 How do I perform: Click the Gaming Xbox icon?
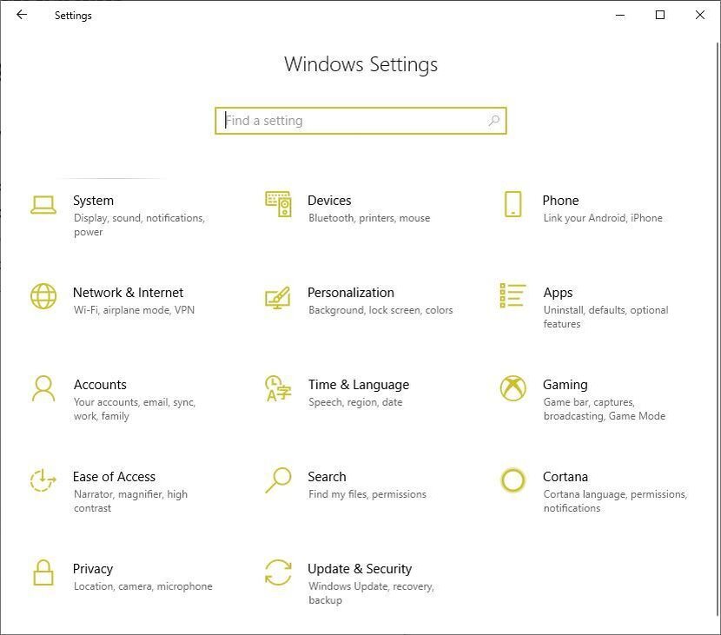tap(513, 388)
